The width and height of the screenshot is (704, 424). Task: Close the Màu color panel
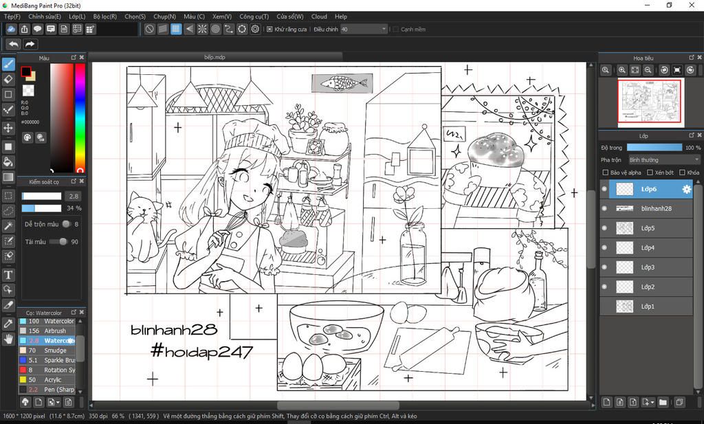[82, 58]
